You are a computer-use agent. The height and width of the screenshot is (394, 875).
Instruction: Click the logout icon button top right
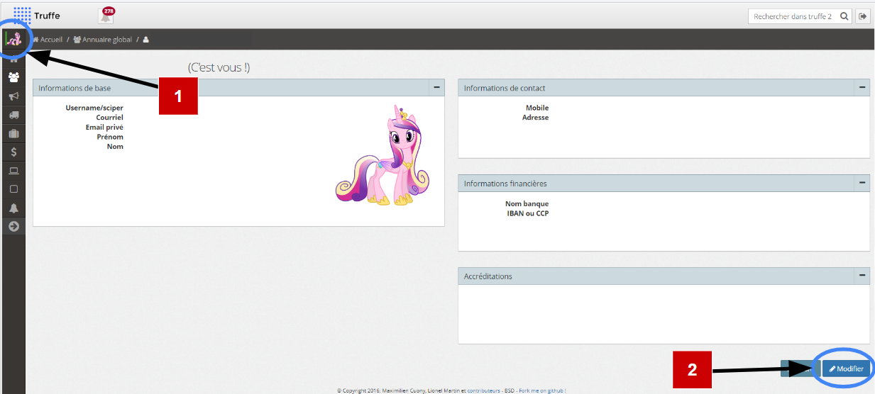coord(863,16)
